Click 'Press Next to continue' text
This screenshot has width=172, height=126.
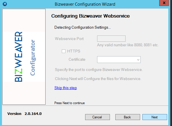pos(69,103)
